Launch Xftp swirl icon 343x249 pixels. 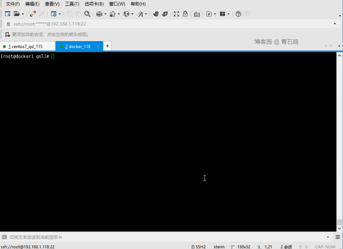pyautogui.click(x=156, y=14)
